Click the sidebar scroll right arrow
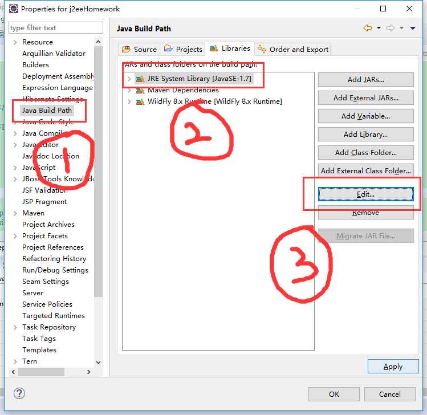 point(88,372)
